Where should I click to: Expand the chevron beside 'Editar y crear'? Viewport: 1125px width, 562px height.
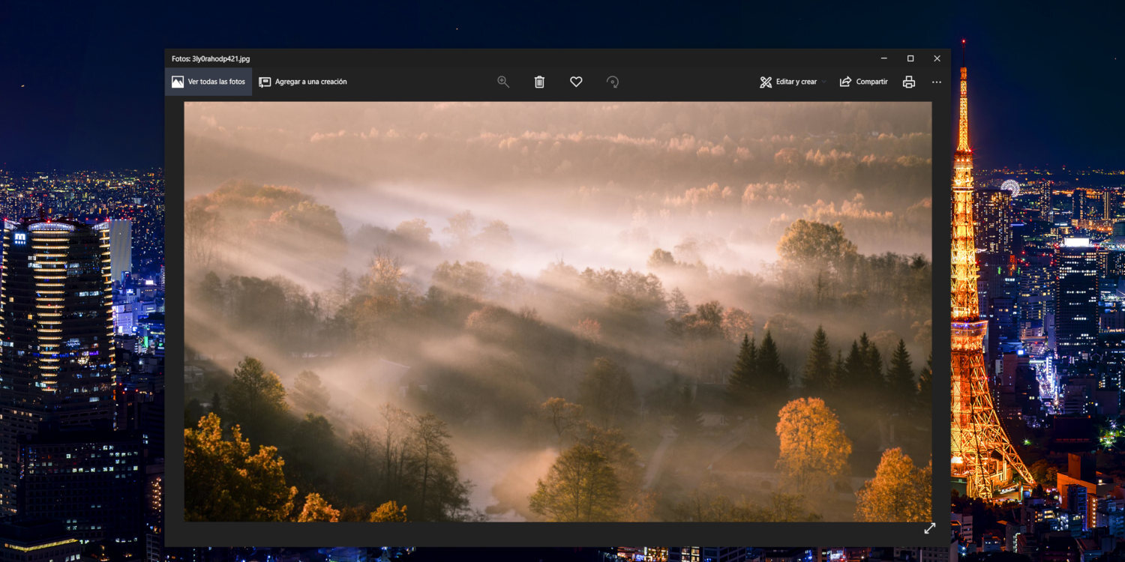coord(824,82)
